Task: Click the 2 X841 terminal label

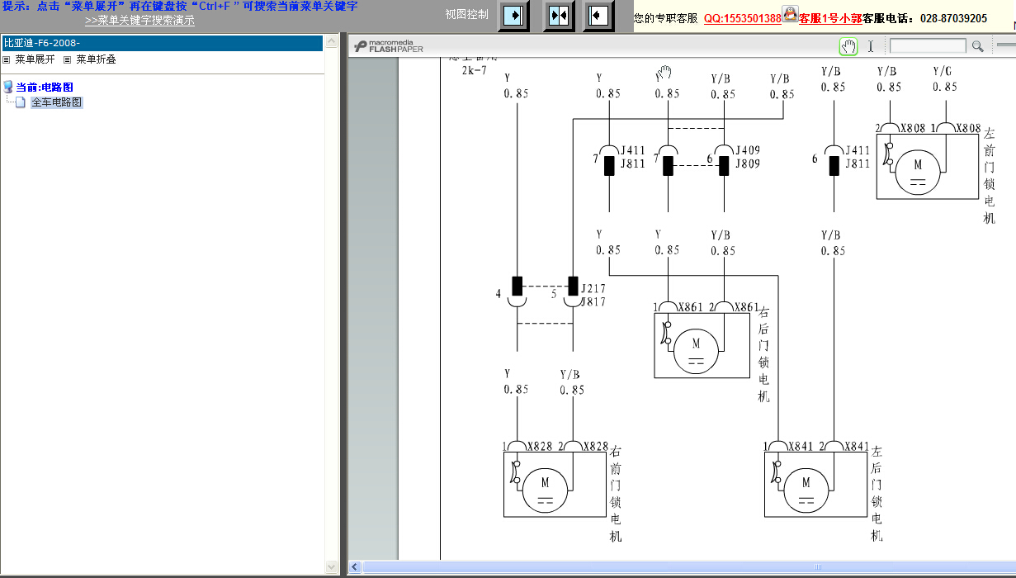Action: (845, 447)
